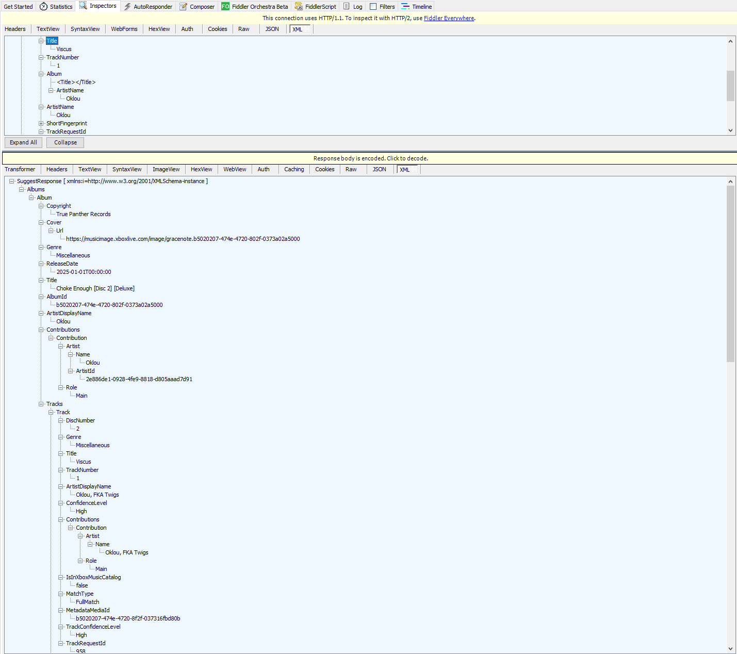Select 'Choke Enough [Disc 2] [Deluxe]' title
This screenshot has width=737, height=654.
click(95, 288)
